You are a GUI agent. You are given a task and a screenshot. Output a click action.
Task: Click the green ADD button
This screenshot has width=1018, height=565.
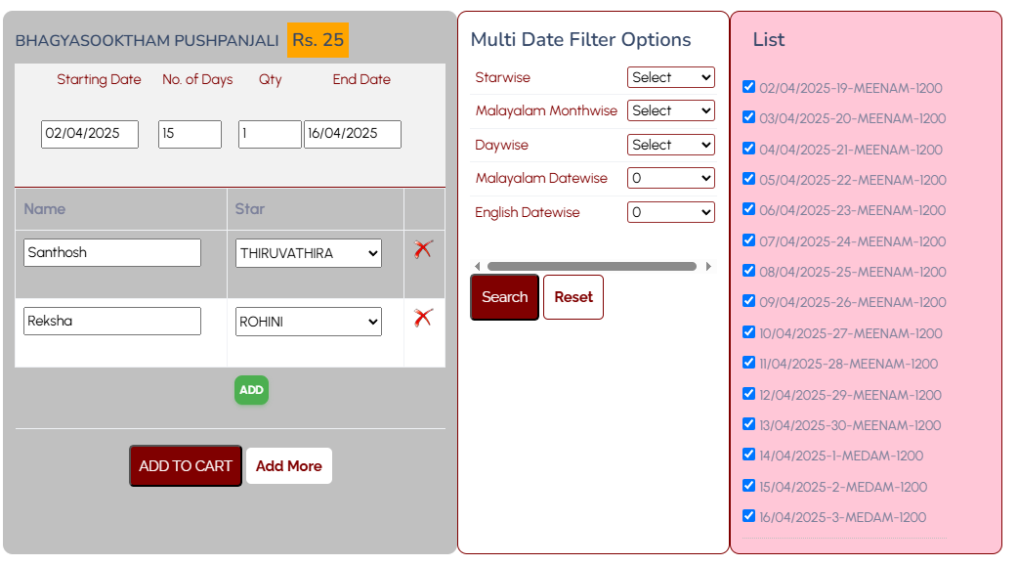251,390
